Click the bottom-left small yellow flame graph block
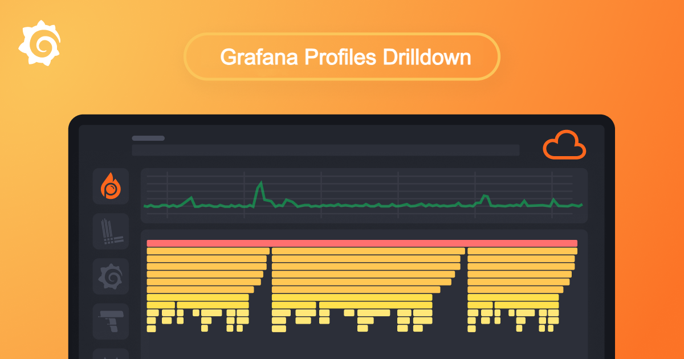The width and height of the screenshot is (684, 359). 151,328
